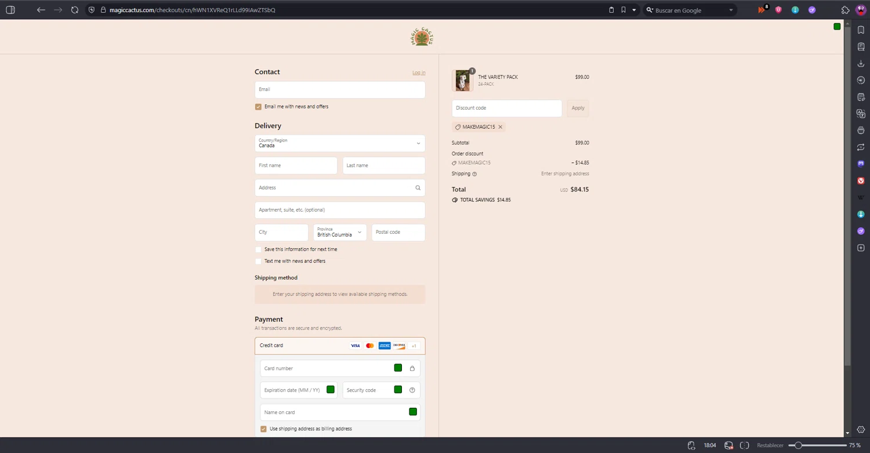The width and height of the screenshot is (870, 453).
Task: Click the Expiration date field
Action: click(x=298, y=390)
